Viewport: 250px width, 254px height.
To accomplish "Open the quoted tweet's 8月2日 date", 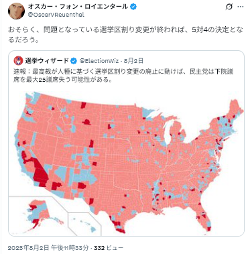I will pyautogui.click(x=133, y=61).
